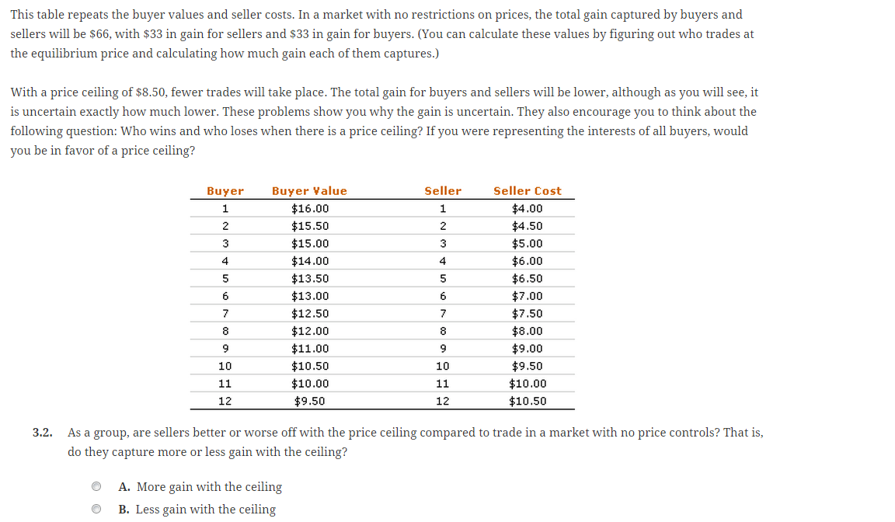Viewport: 895px width, 522px height.
Task: Select radio button for answer A
Action: (x=96, y=486)
